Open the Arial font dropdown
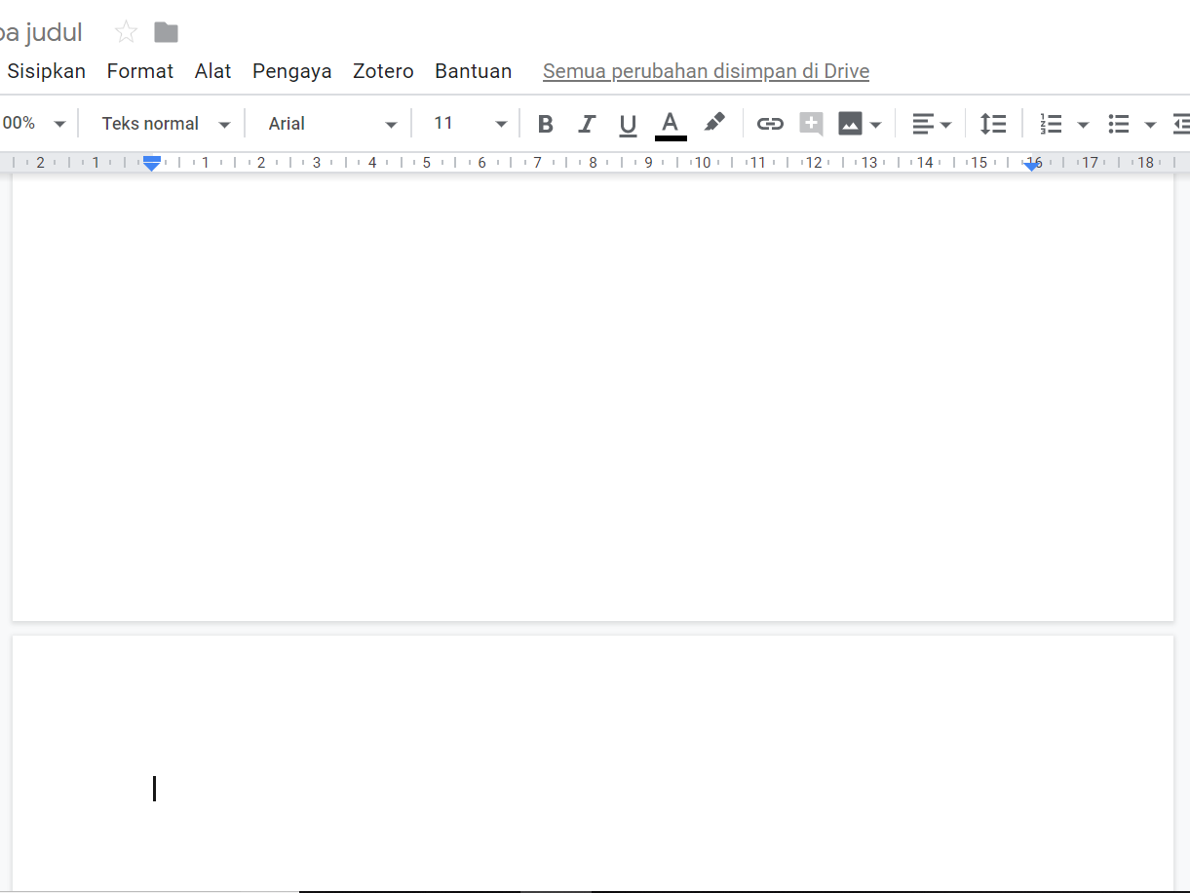Viewport: 1190px width, 893px height. (331, 124)
